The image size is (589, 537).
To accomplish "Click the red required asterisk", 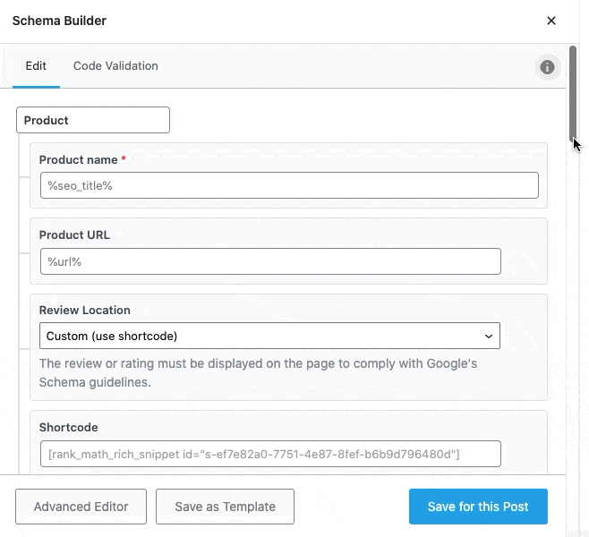I will click(124, 159).
